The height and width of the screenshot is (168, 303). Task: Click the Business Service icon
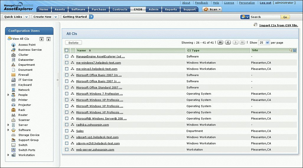tap(13, 50)
